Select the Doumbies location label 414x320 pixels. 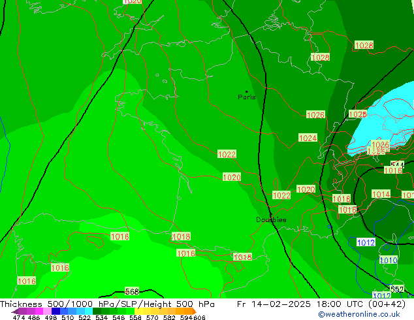271,219
